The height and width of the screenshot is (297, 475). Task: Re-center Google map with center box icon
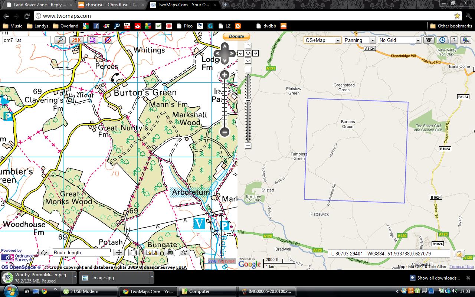248,53
